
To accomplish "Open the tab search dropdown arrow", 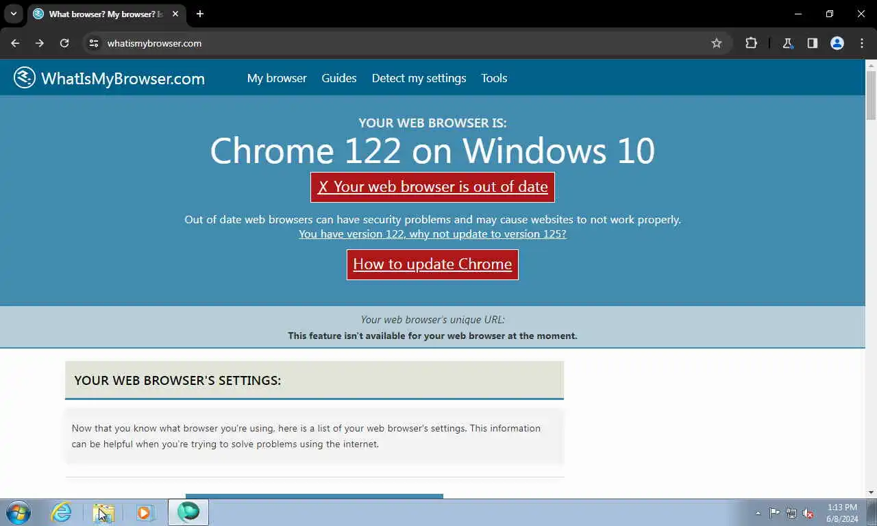I will (13, 14).
